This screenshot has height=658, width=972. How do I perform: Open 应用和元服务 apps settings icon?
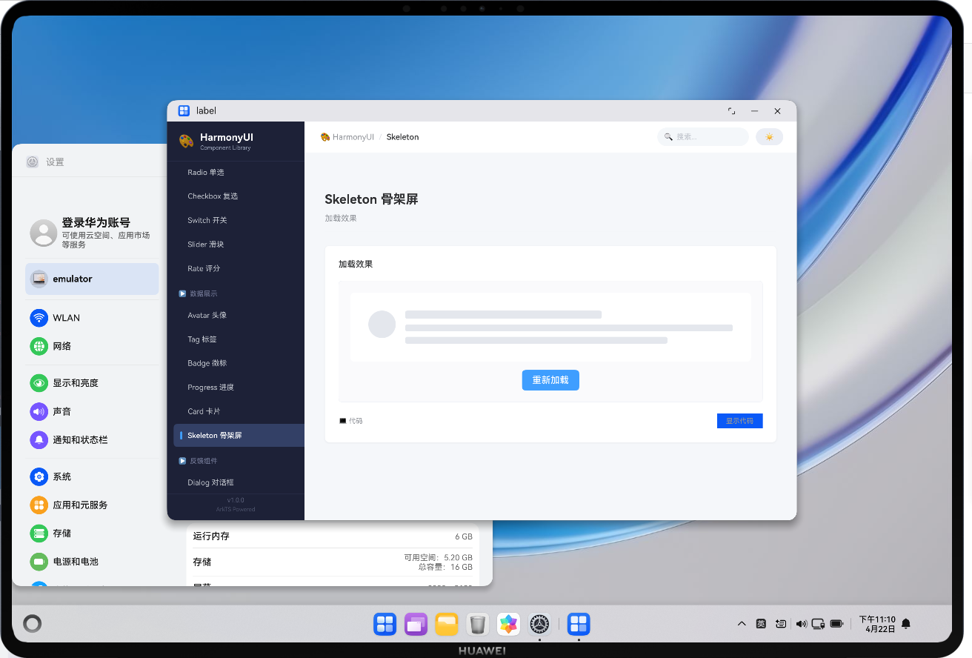pos(39,505)
